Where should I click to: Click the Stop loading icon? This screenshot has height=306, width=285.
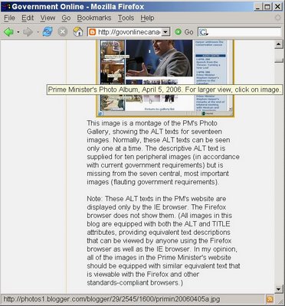[x=63, y=32]
